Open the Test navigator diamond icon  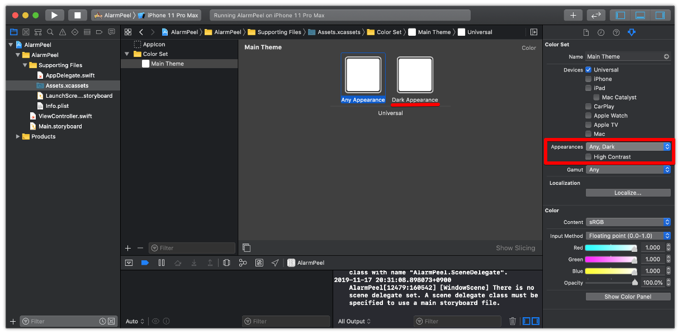tap(75, 32)
